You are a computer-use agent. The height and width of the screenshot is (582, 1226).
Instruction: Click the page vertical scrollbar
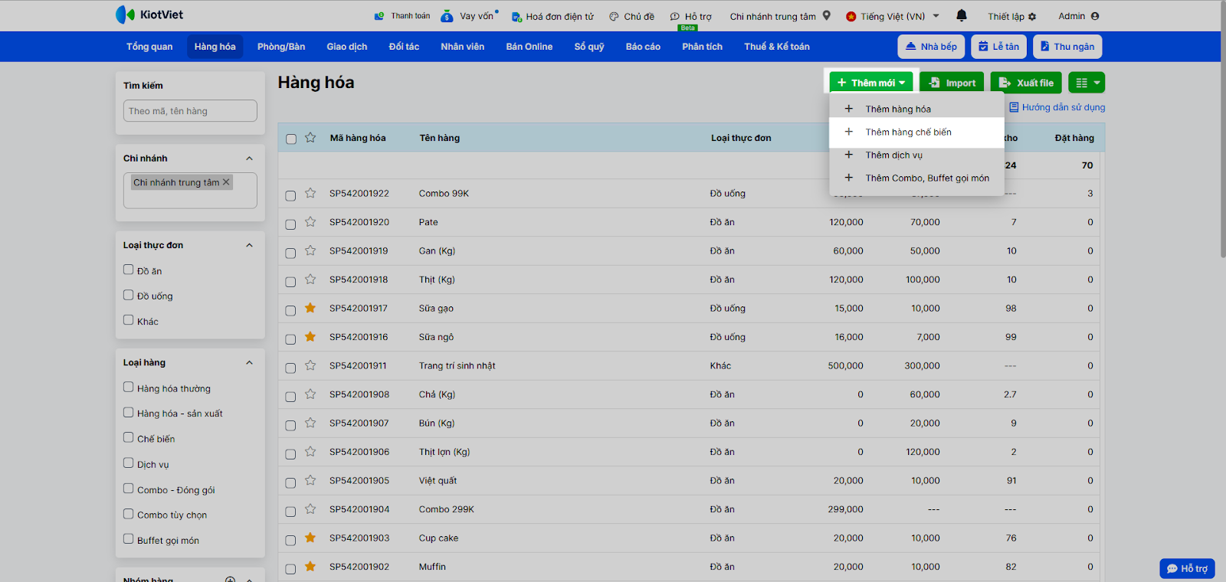(1221, 130)
